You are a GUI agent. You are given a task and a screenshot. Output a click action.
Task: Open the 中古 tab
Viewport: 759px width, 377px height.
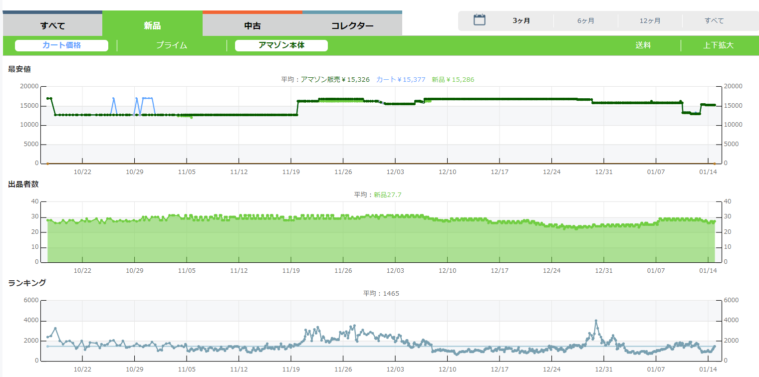[252, 25]
